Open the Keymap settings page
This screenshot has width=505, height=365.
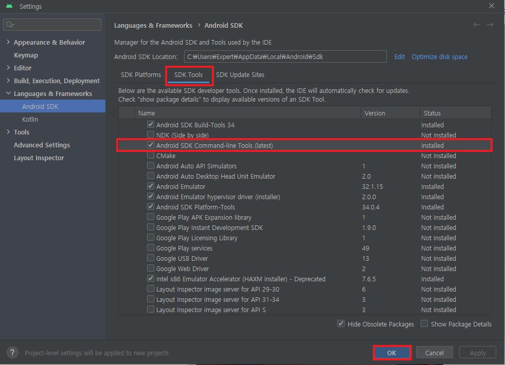26,55
